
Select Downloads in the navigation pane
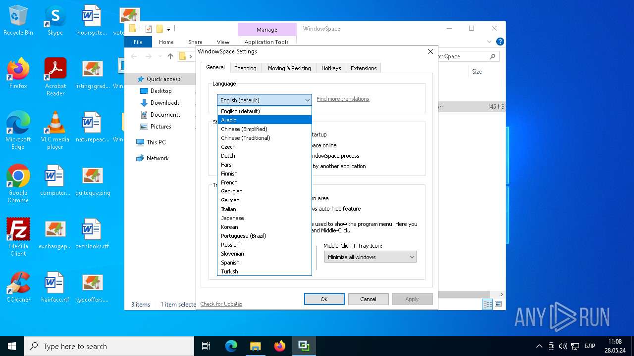coord(165,103)
